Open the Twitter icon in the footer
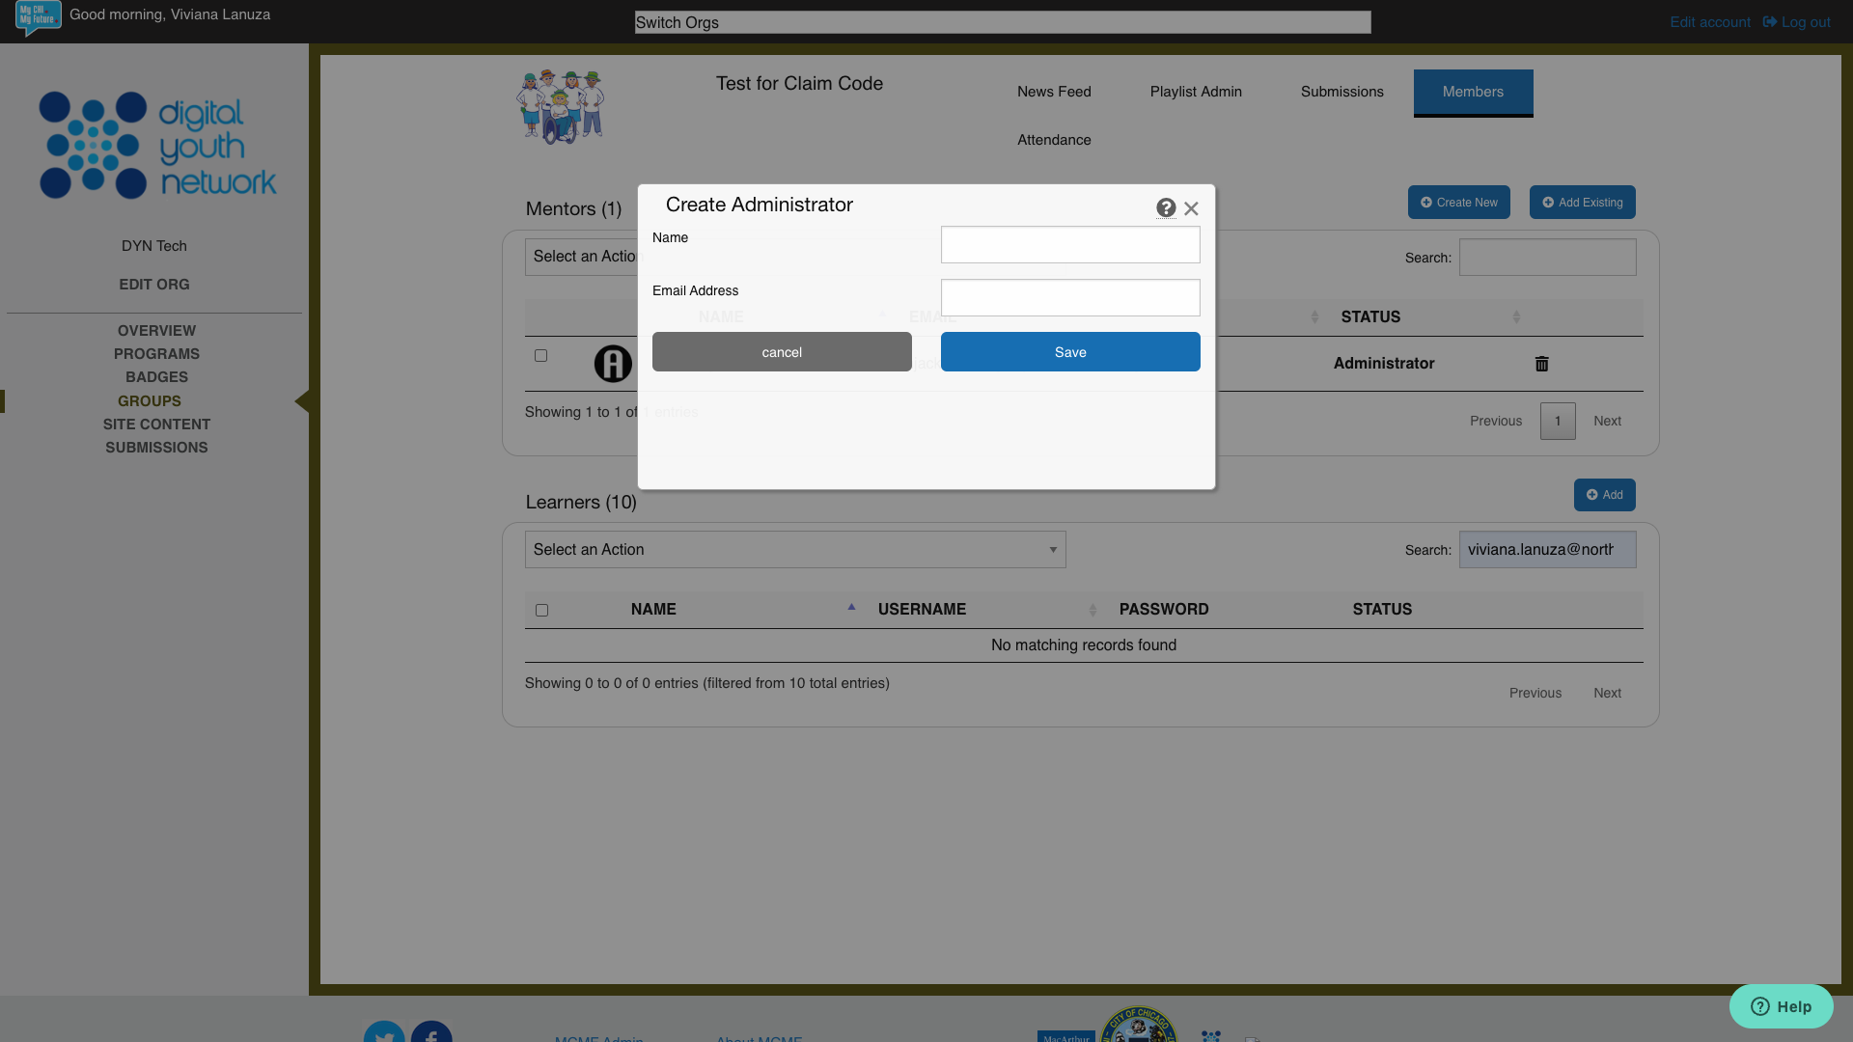The image size is (1853, 1042). pos(384,1032)
